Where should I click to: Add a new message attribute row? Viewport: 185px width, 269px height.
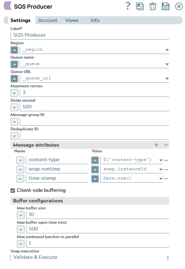(156, 145)
